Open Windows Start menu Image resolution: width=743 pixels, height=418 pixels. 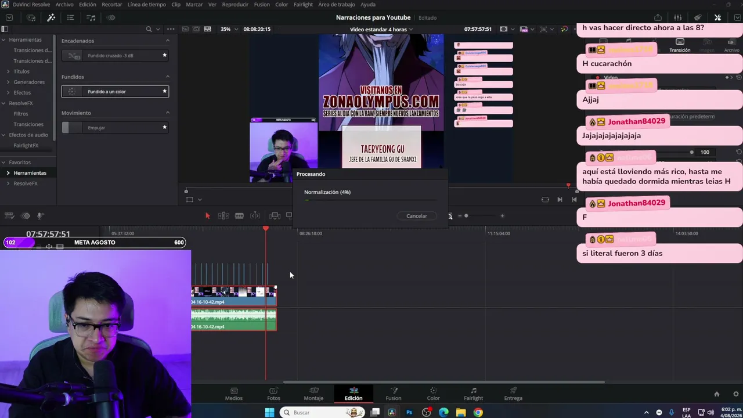(x=269, y=412)
